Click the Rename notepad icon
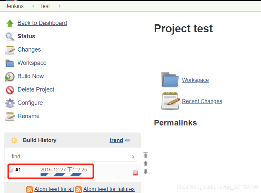This screenshot has width=261, height=193. point(10,116)
